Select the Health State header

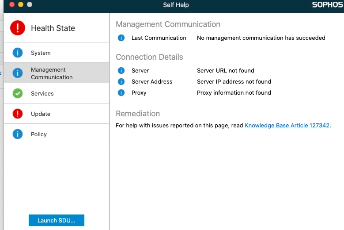click(x=53, y=28)
